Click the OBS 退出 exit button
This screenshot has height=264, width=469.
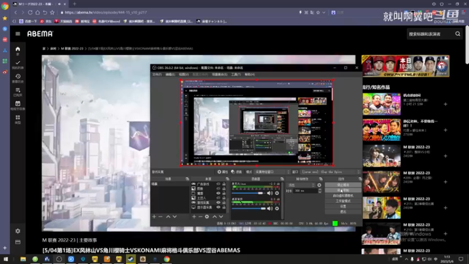pyautogui.click(x=343, y=212)
